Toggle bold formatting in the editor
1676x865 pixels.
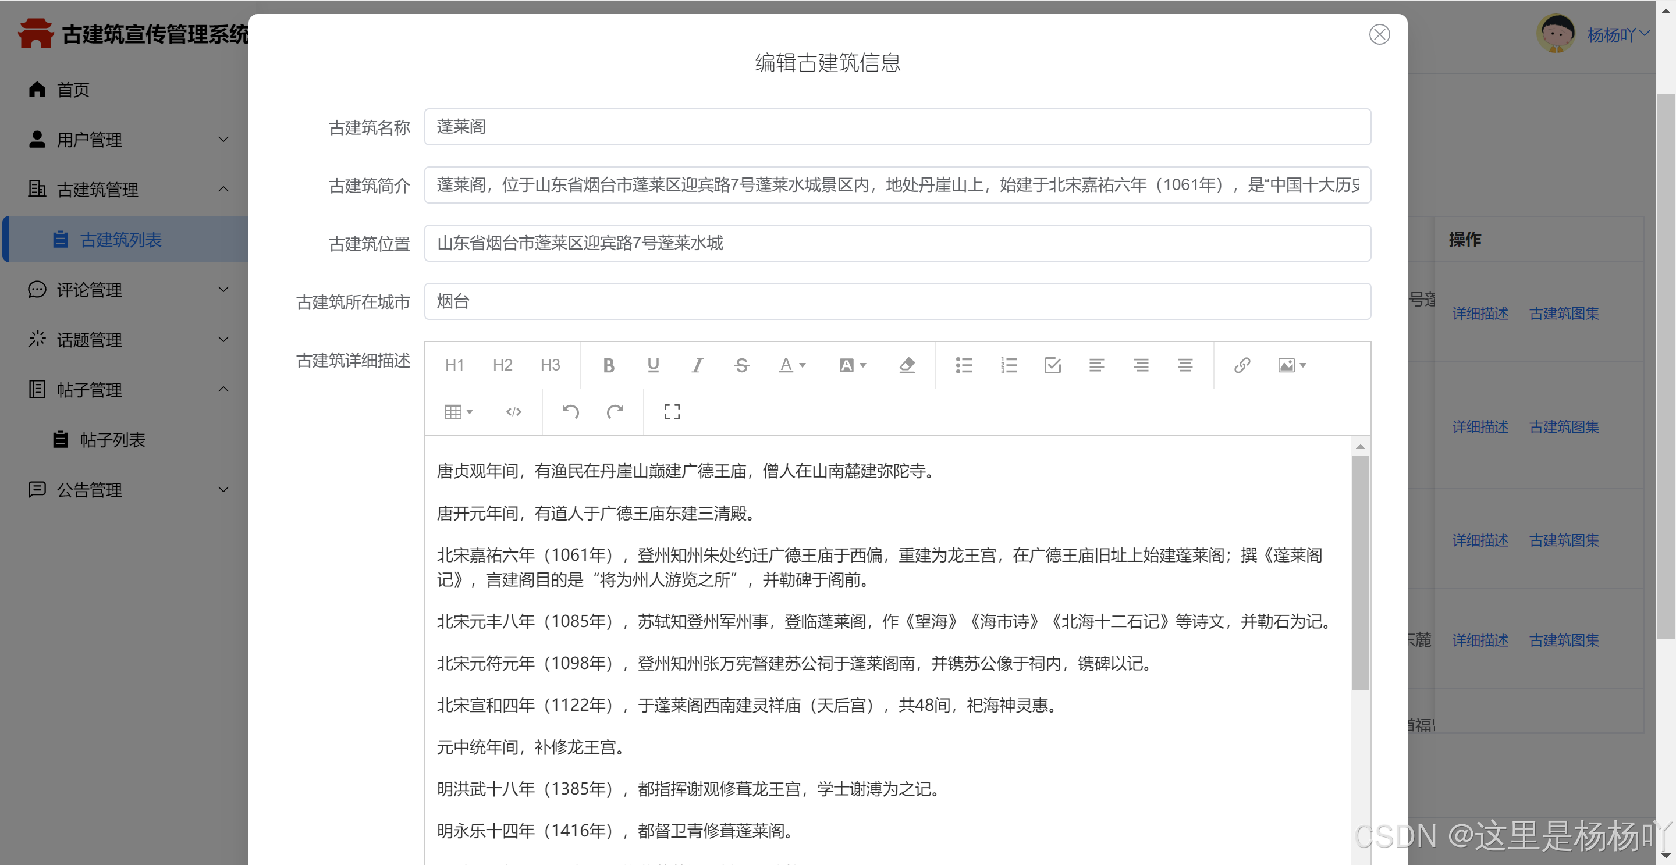[x=608, y=365]
